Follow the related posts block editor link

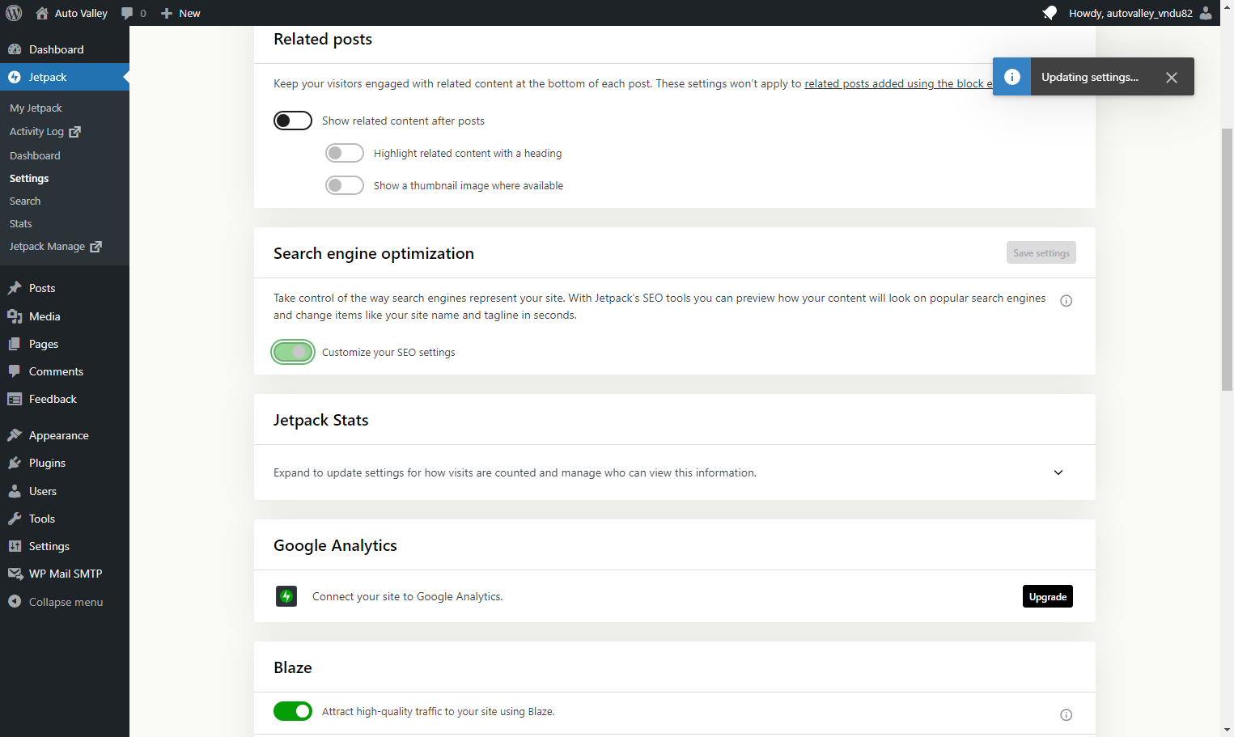point(898,83)
